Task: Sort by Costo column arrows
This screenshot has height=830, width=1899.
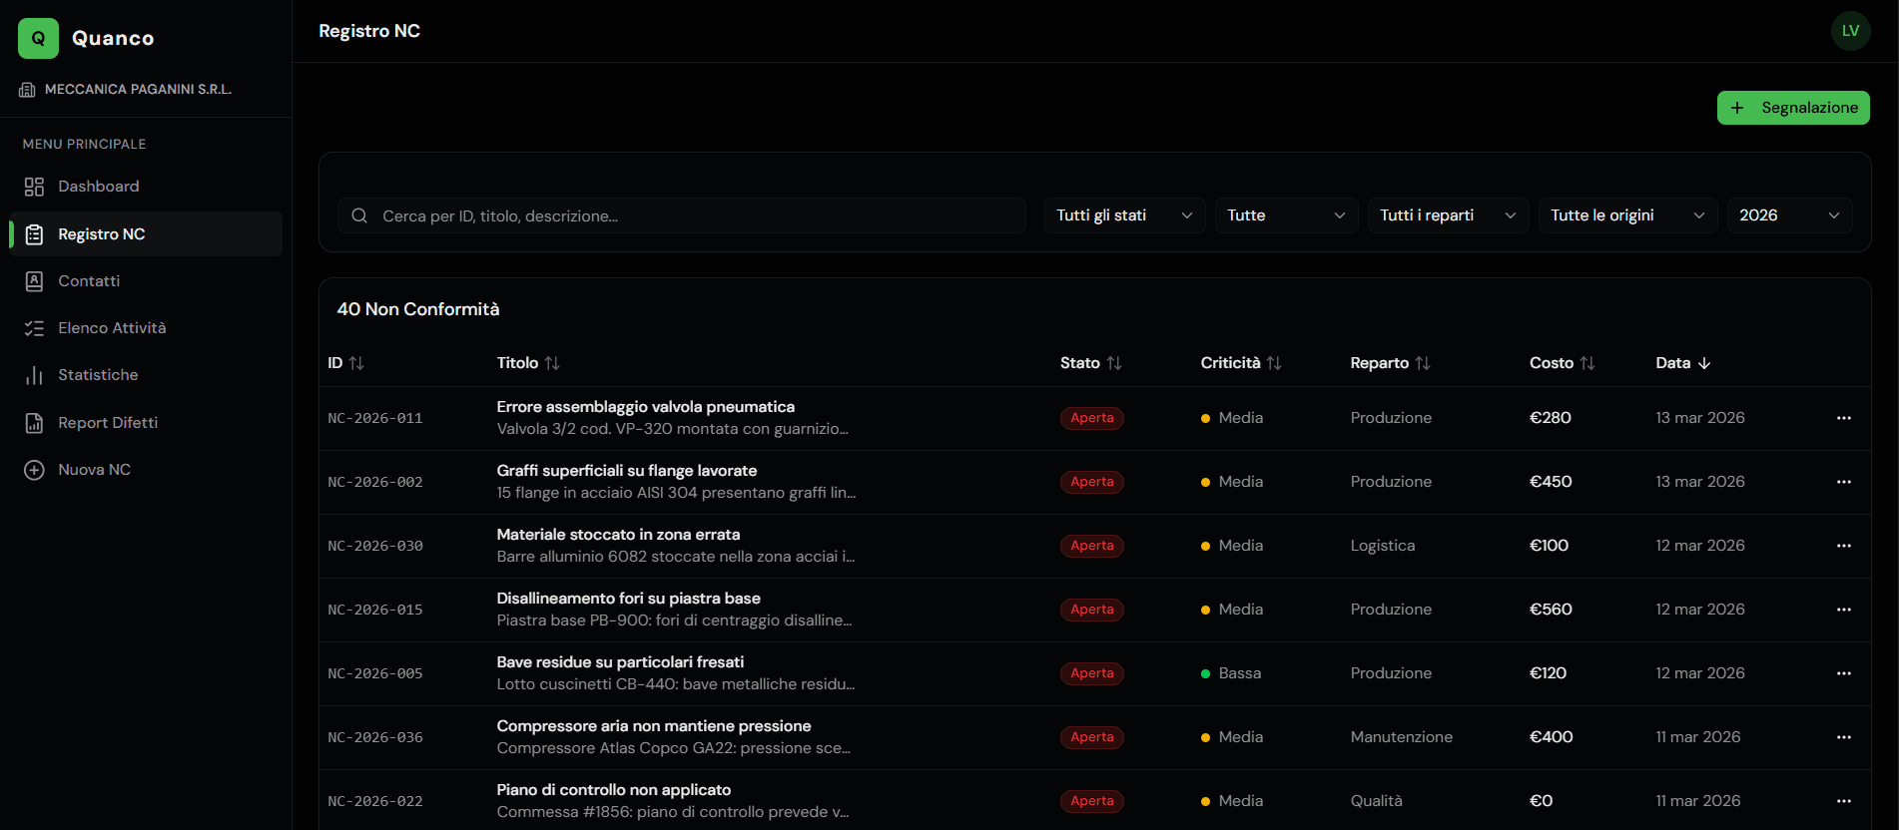Action: (x=1587, y=363)
